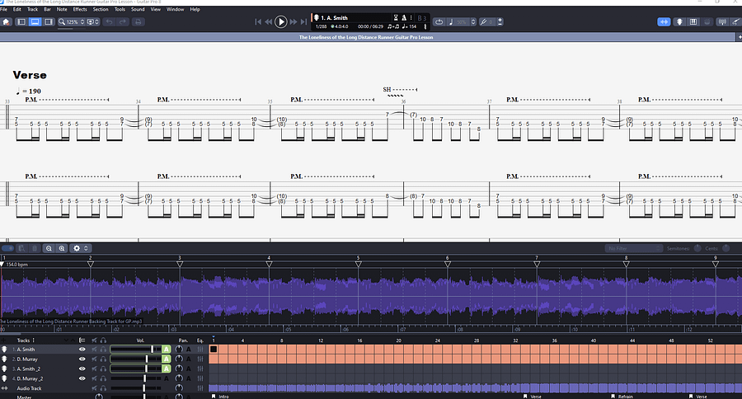Toggle multitrack view icon in tracks header
Viewport: 742px width, 399px height.
click(82, 340)
